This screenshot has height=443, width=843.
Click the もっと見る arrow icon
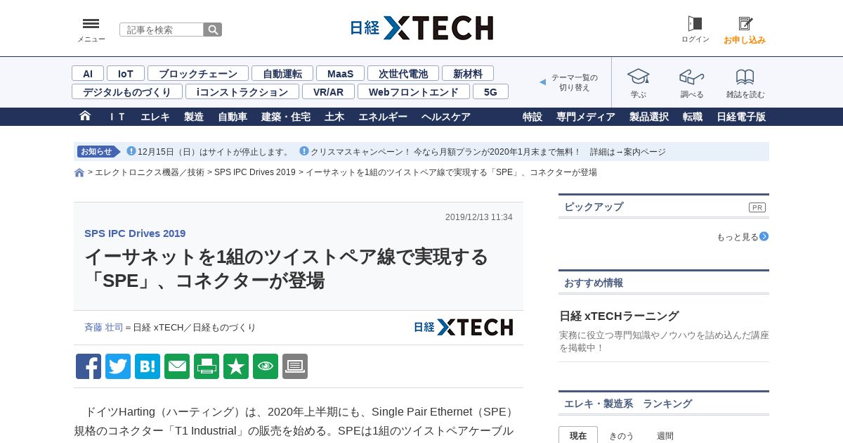(x=764, y=236)
